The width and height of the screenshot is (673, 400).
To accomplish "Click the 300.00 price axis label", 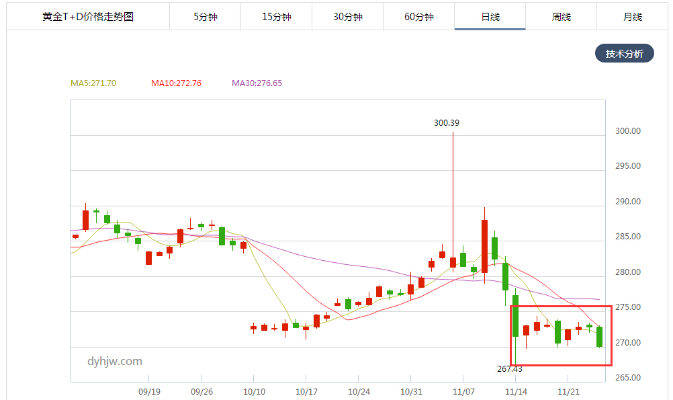I will pyautogui.click(x=628, y=131).
